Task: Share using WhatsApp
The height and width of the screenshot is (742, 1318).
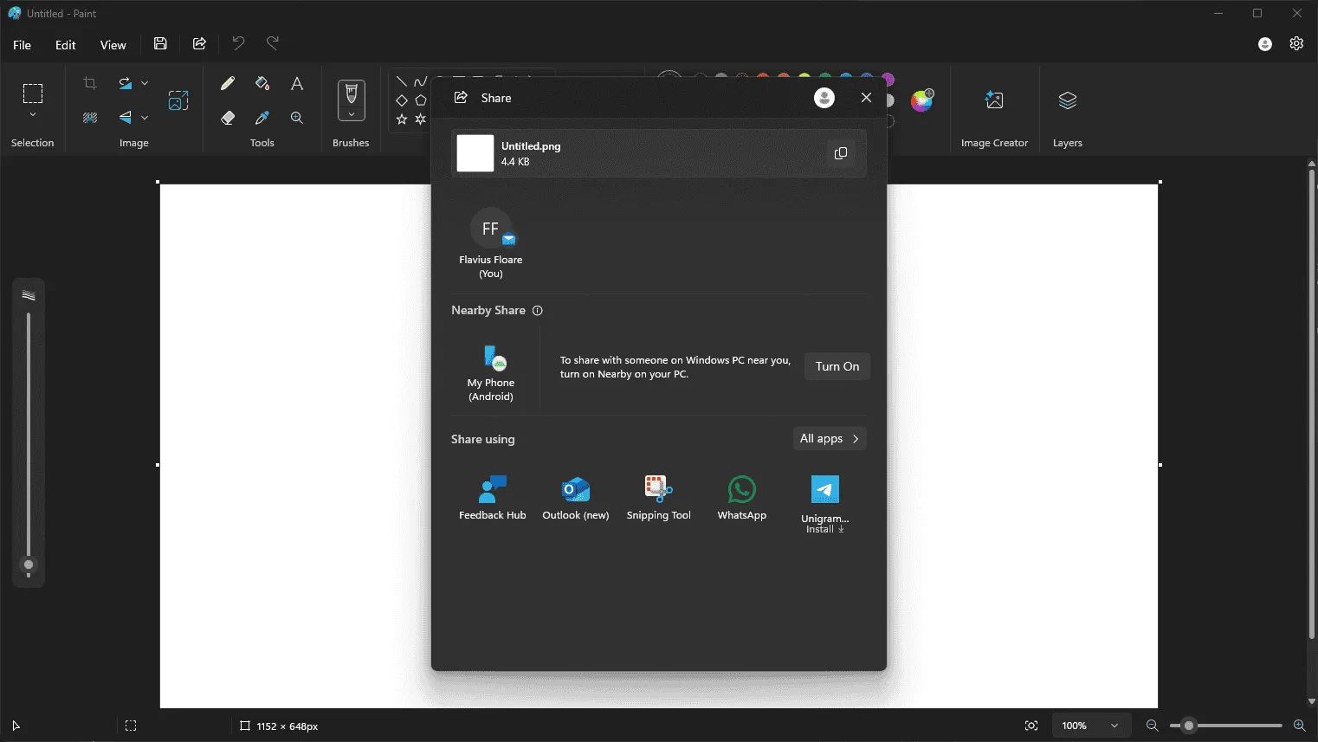Action: pos(742,498)
